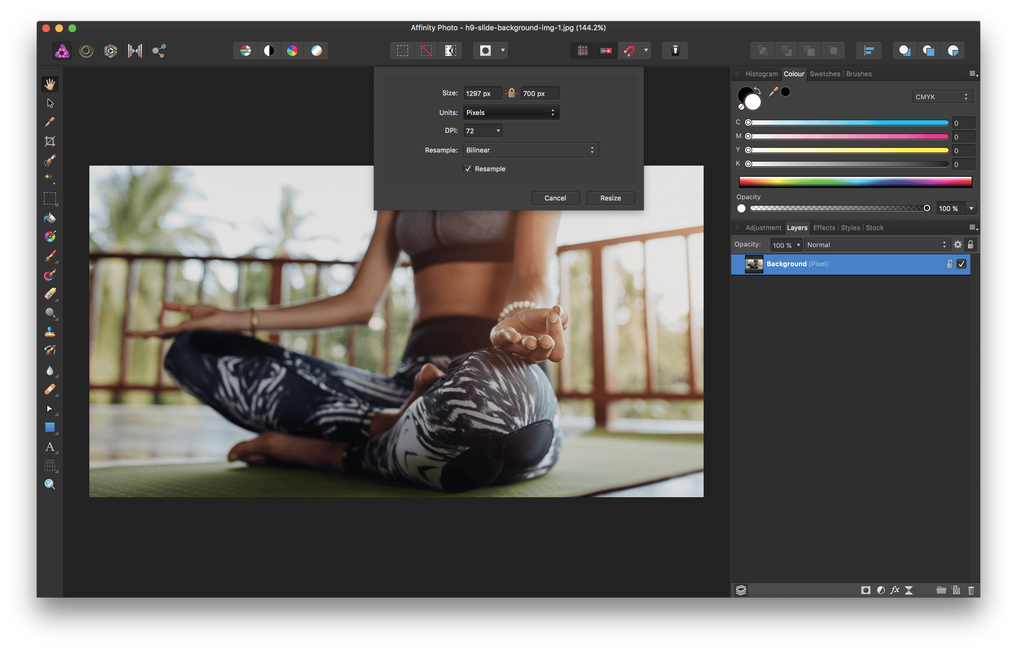
Task: Click the Auto White Balance icon
Action: pos(316,51)
